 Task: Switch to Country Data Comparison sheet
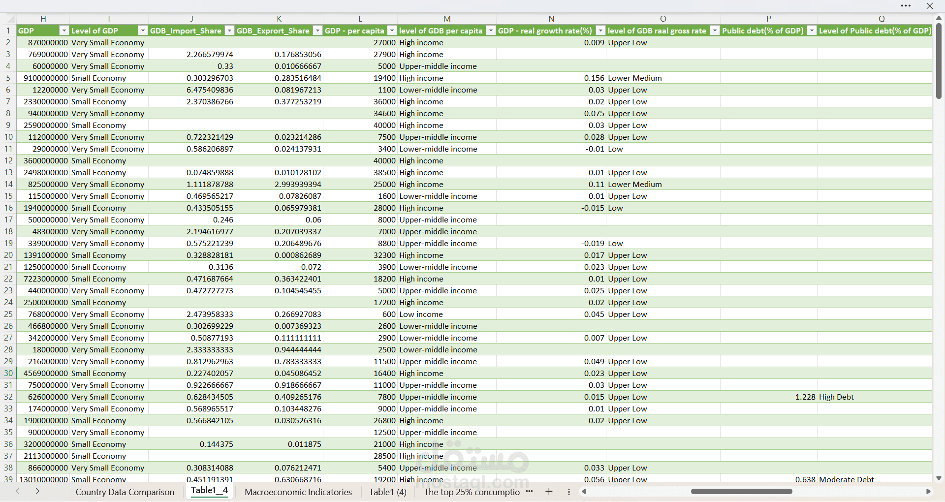(125, 492)
